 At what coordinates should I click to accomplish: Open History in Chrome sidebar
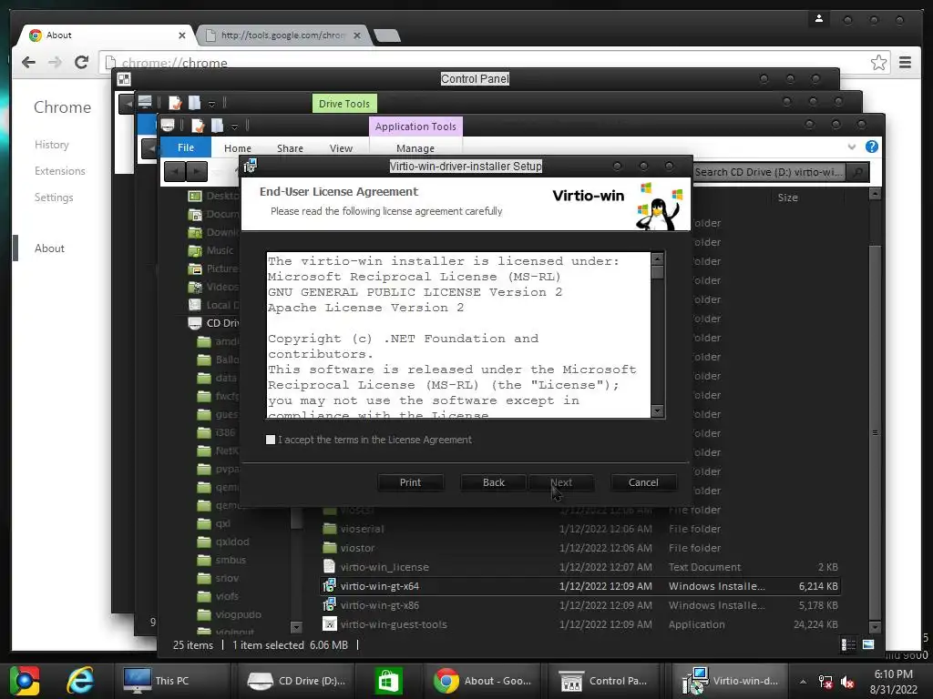[52, 145]
